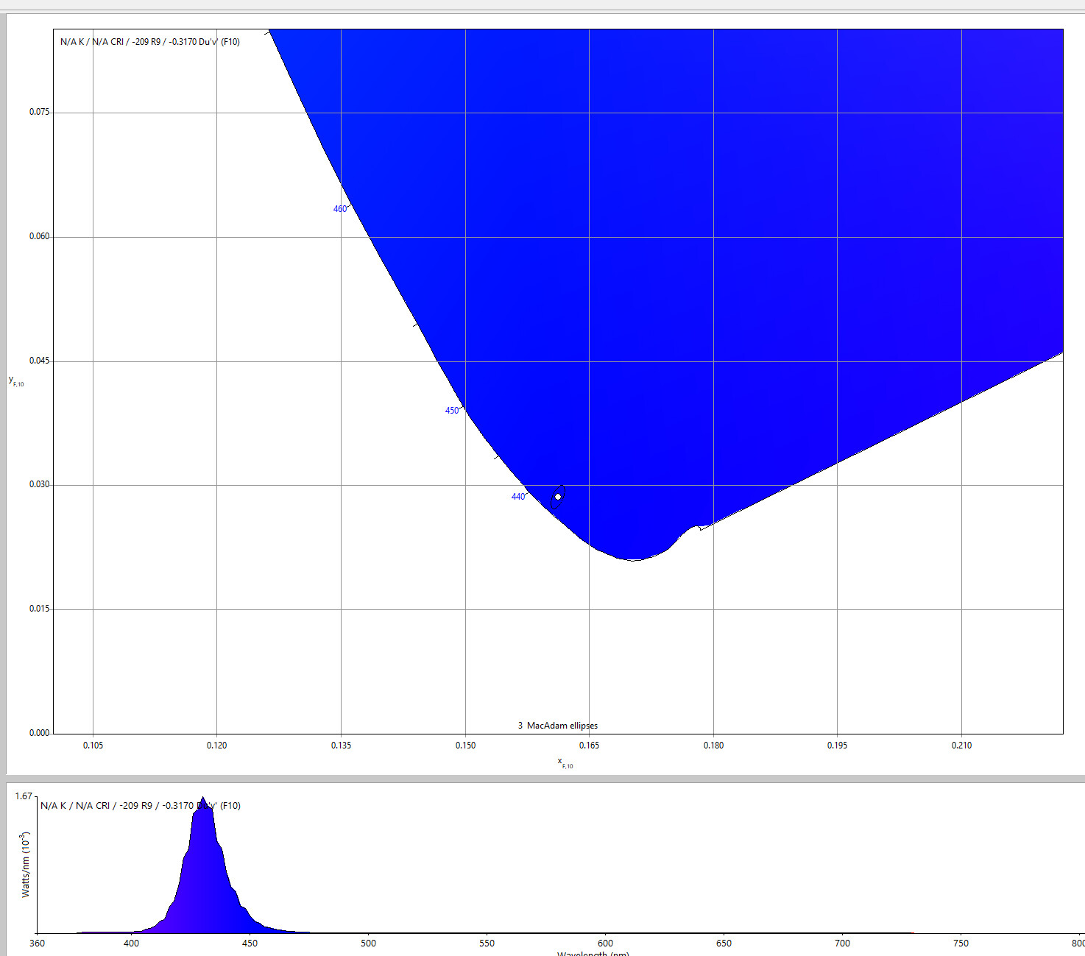Click the 0.210 tick label on x axis
Screen dimensions: 1085x956
pos(961,746)
